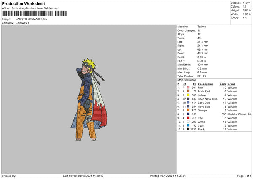Select the "Madeira Classic 40" brand entry
Viewport: 253px width, 179px height.
239,114
